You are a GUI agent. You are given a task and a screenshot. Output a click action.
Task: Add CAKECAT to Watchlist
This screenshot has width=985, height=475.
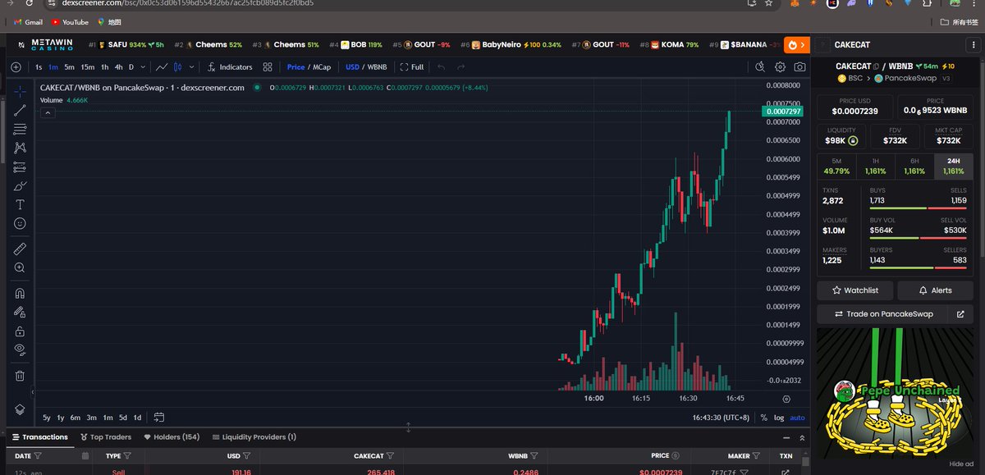[854, 290]
